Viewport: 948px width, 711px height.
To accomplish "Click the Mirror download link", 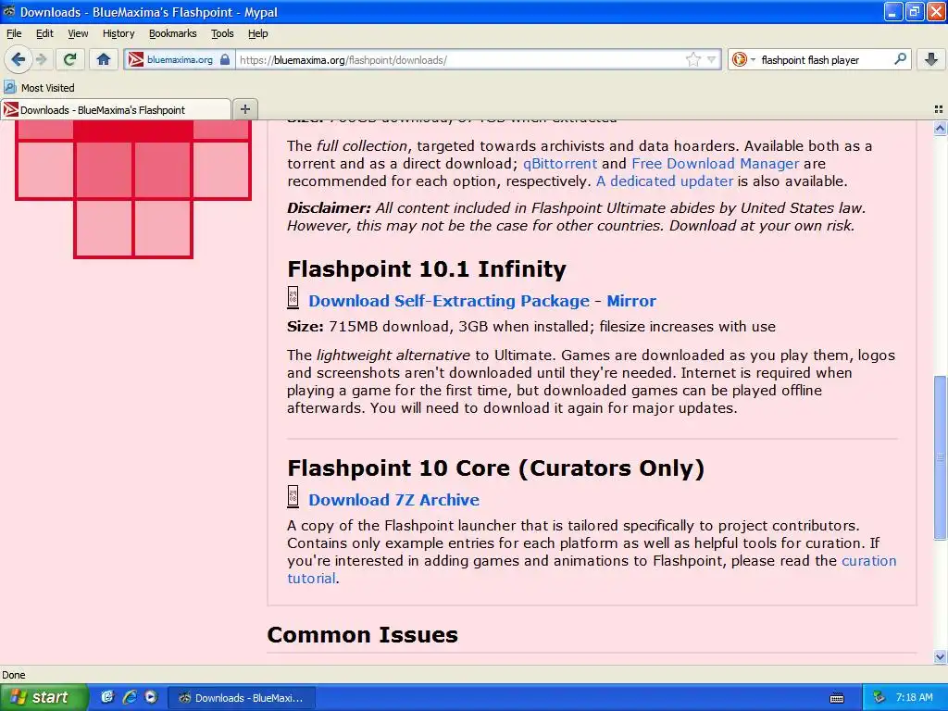I will [631, 301].
